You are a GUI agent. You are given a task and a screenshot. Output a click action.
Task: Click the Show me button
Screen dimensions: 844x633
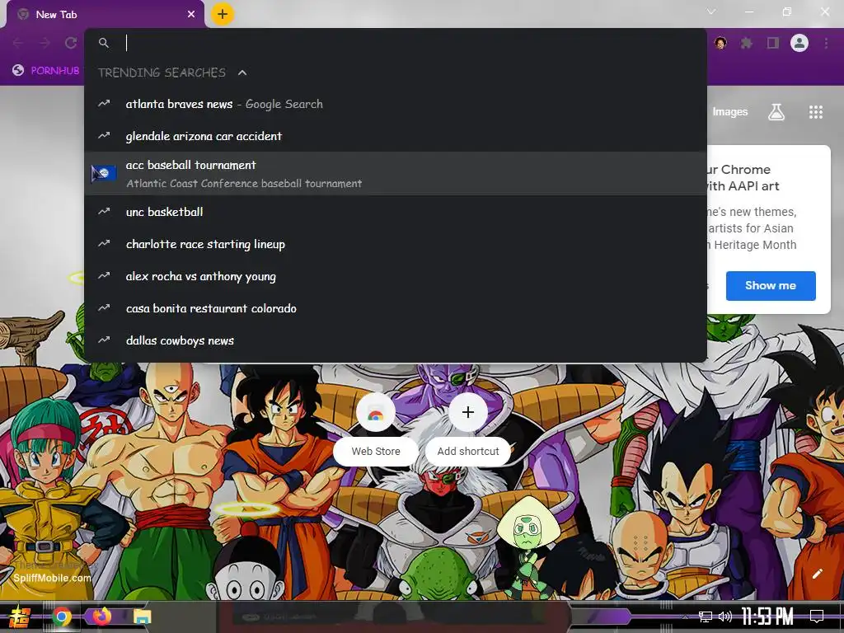coord(771,286)
